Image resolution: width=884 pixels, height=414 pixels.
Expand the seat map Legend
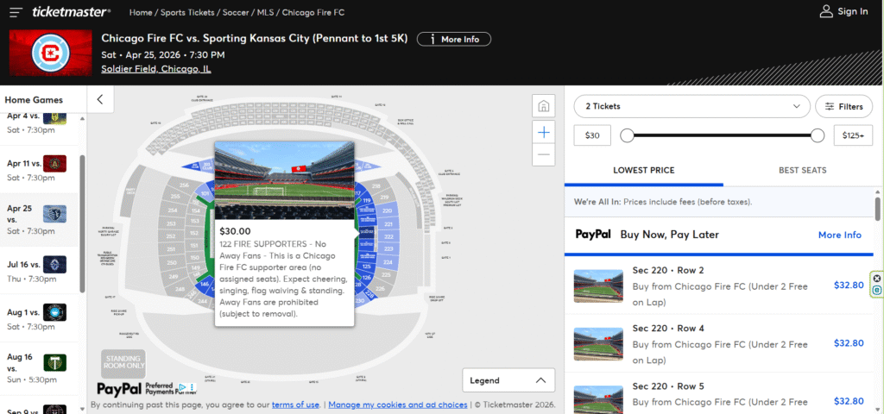(508, 380)
